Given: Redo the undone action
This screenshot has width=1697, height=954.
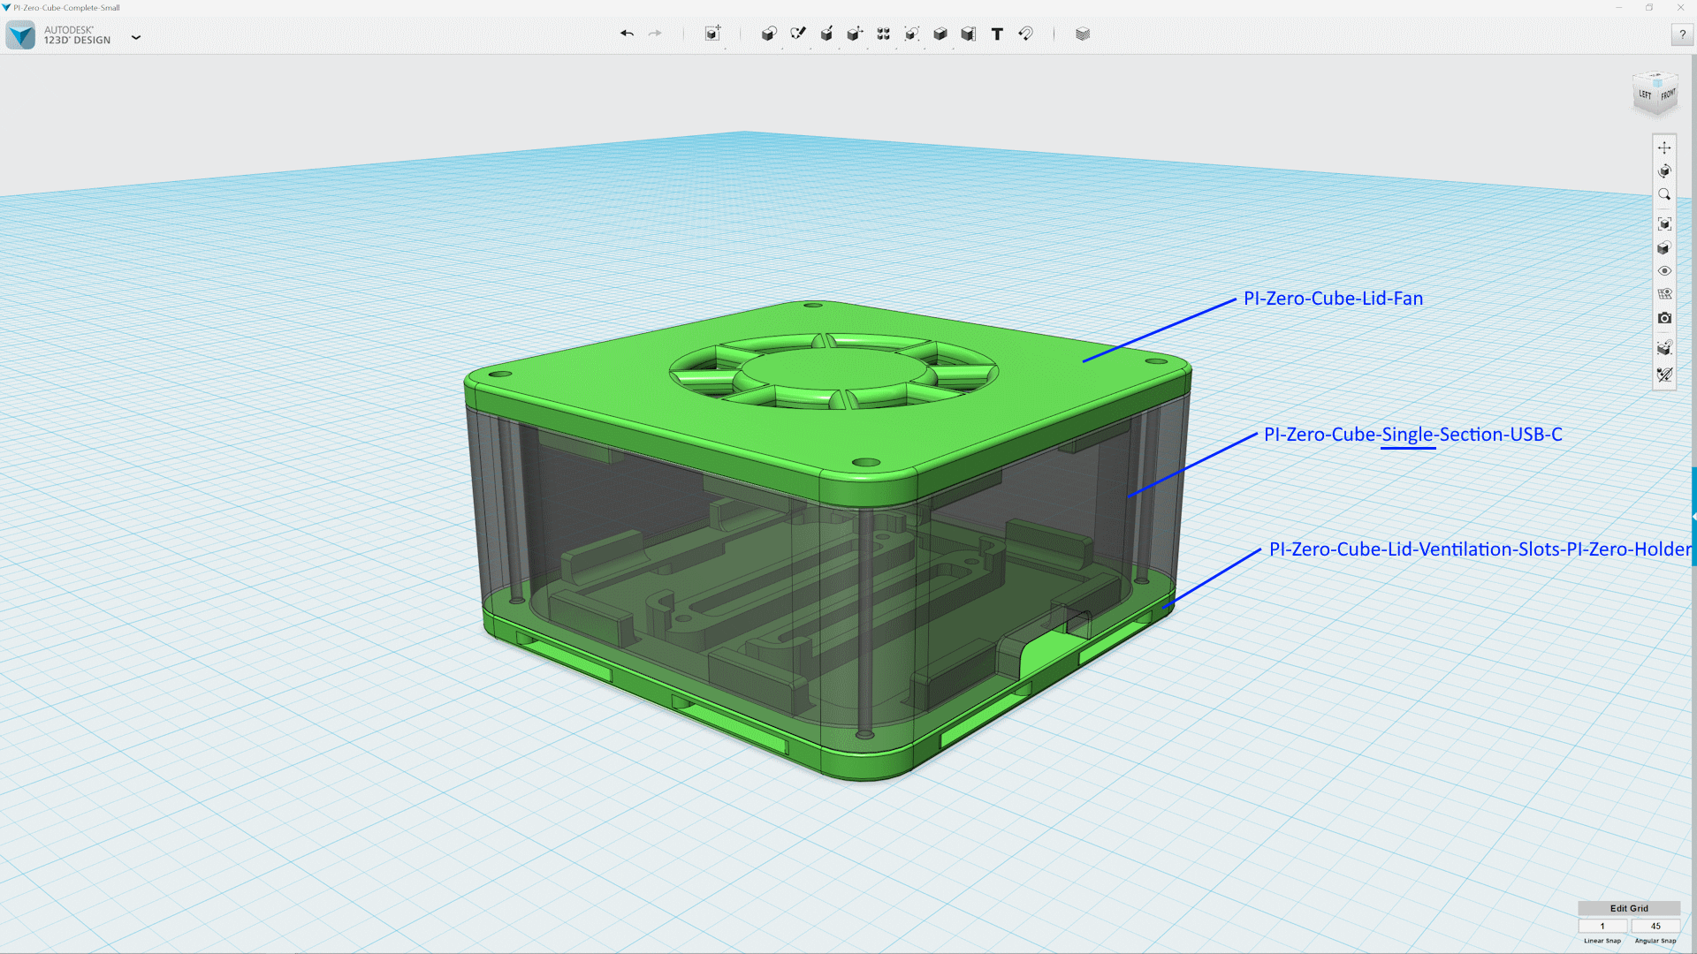Looking at the screenshot, I should point(655,34).
